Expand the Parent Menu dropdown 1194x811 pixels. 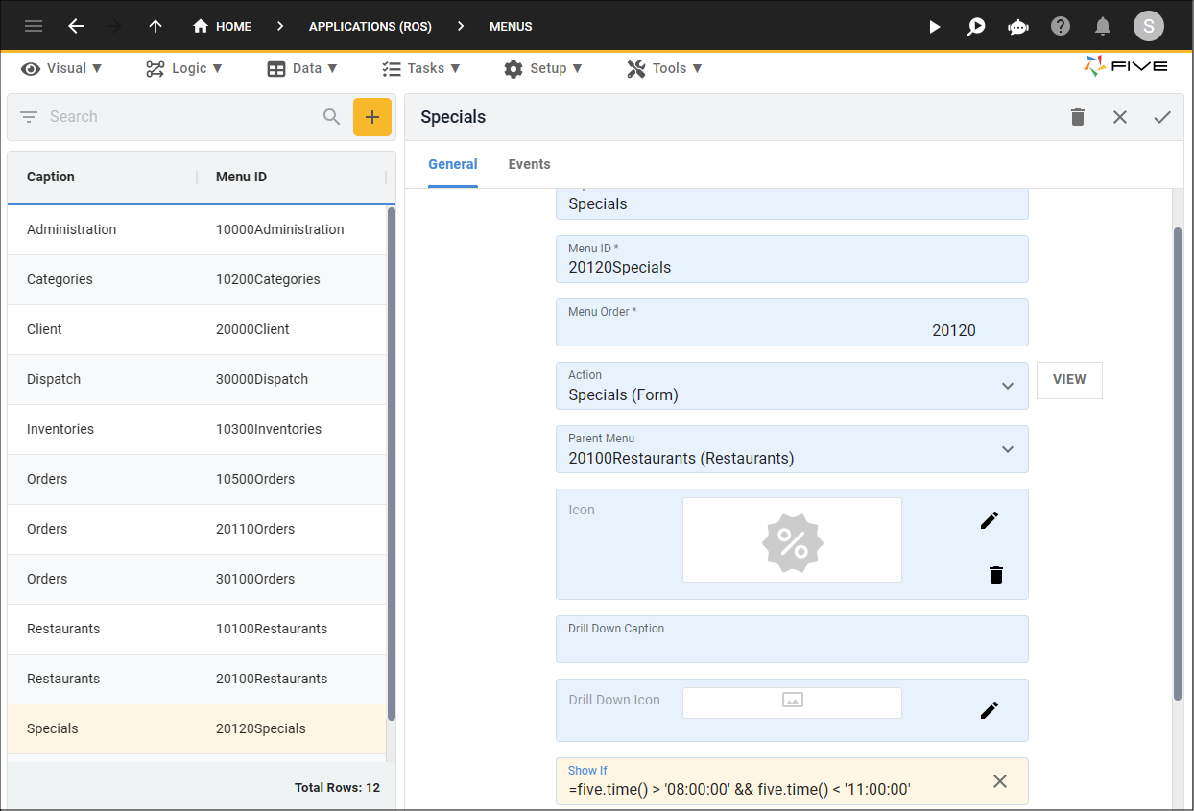point(1008,449)
